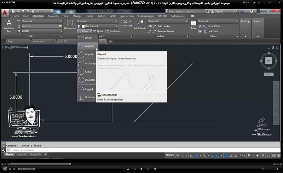Image resolution: width=283 pixels, height=173 pixels.
Task: Insert a Table from the ribbon
Action: point(193,25)
